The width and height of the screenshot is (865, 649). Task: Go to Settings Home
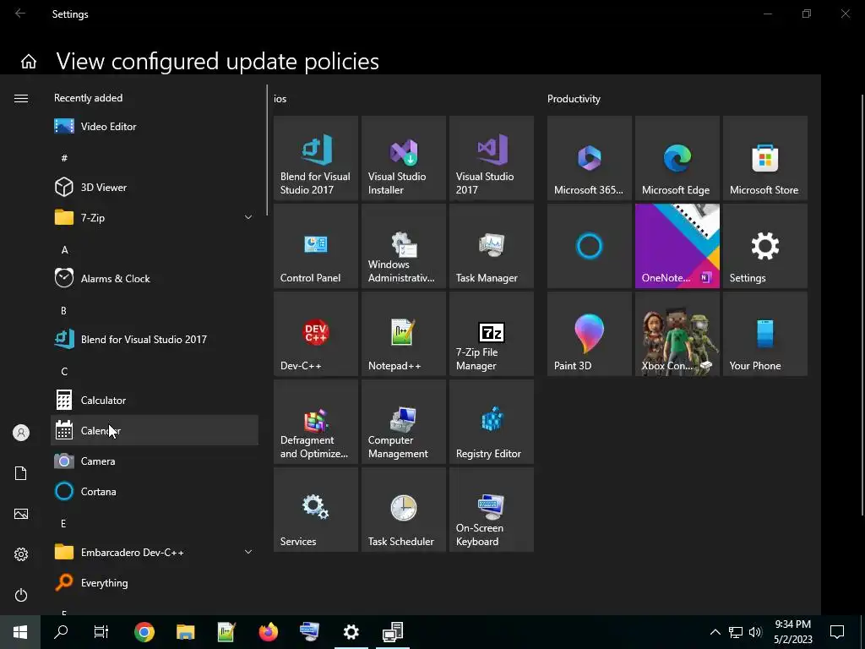click(x=29, y=61)
